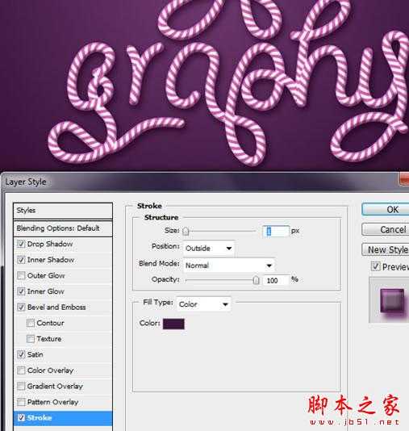Enable the Texture checkbox

pyautogui.click(x=31, y=339)
